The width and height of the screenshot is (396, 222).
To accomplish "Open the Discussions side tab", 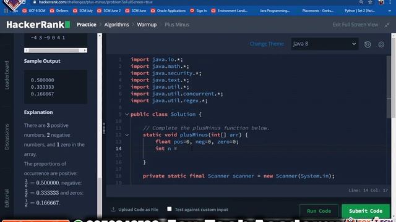I will (7, 137).
